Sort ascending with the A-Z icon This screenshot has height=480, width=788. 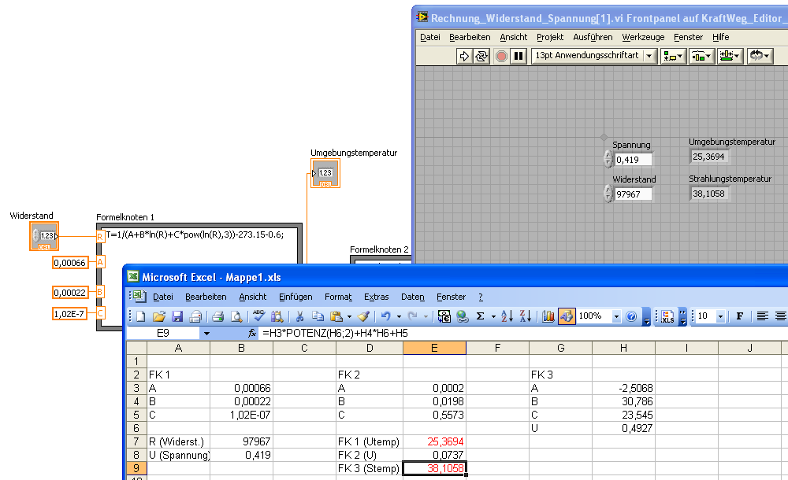(507, 316)
